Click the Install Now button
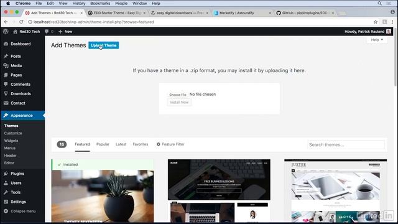This screenshot has height=224, width=398. click(x=179, y=102)
